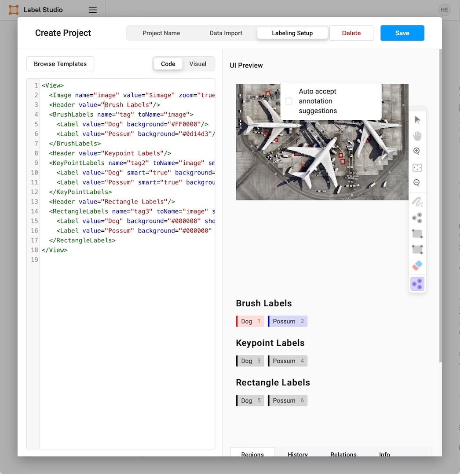Click the Browse Templates button
The image size is (460, 474).
[x=60, y=64]
